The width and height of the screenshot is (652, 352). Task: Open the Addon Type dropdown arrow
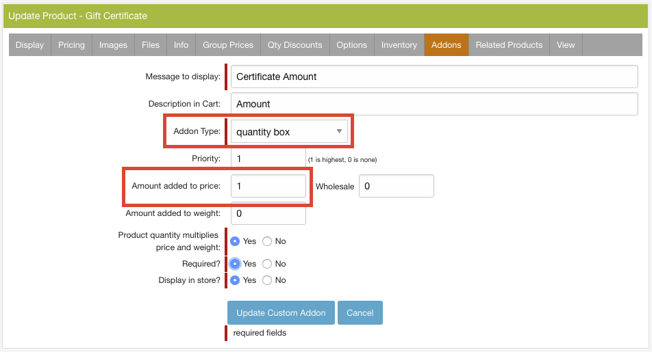pos(339,131)
